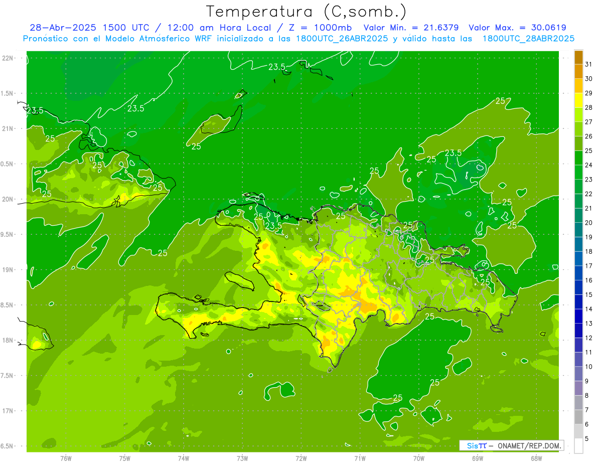
Task: Click the legend swatch between 25 and 26
Action: pos(578,143)
